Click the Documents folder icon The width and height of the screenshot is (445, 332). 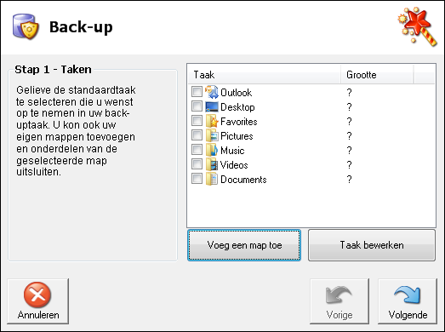click(212, 179)
